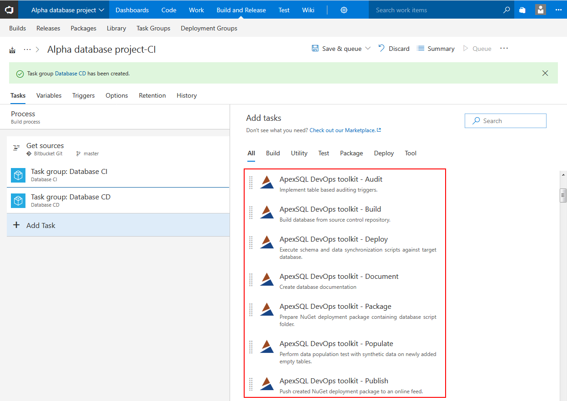
Task: Click the Visual Studio Team Services logo
Action: (x=9, y=10)
